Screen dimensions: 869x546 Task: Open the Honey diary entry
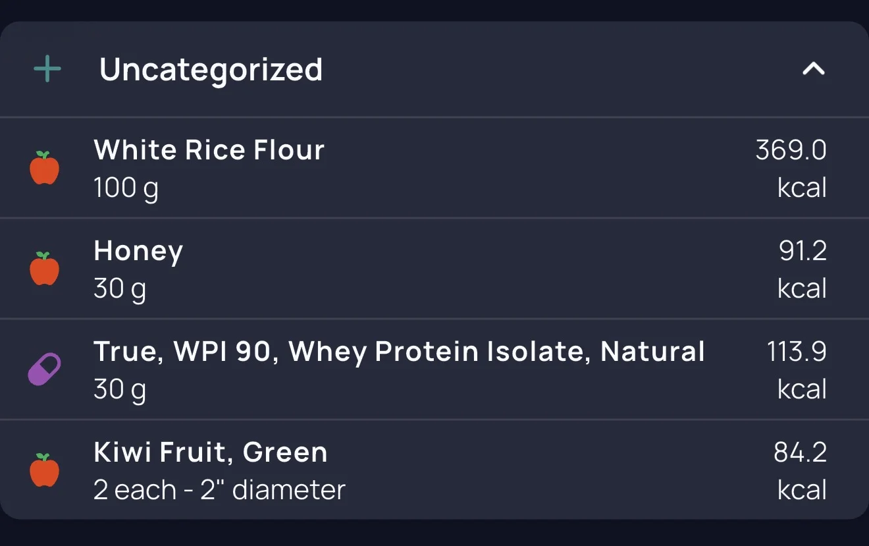click(434, 269)
